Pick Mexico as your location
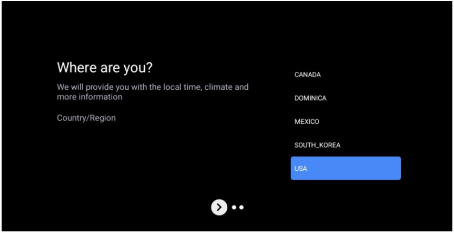 [307, 122]
